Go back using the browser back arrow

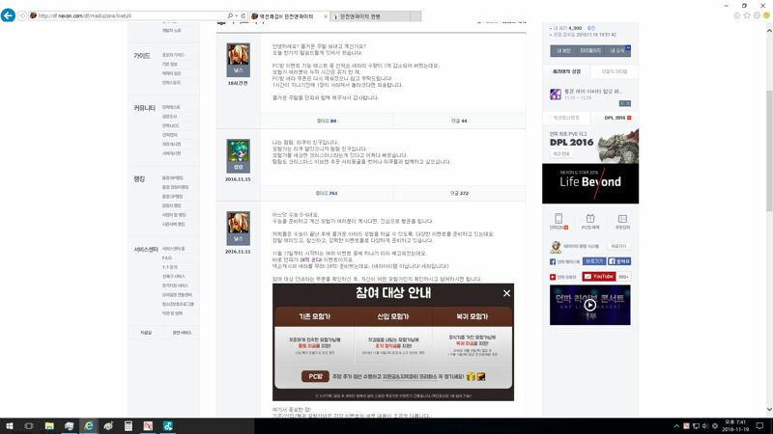click(x=8, y=15)
